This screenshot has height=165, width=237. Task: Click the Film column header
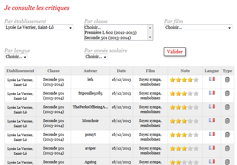pos(150,71)
